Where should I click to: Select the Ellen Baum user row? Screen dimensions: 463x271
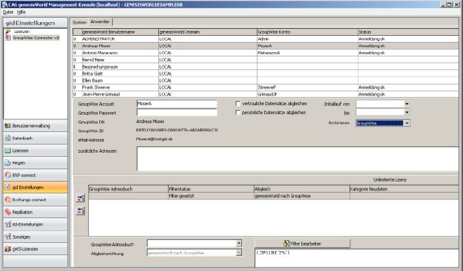pos(266,80)
